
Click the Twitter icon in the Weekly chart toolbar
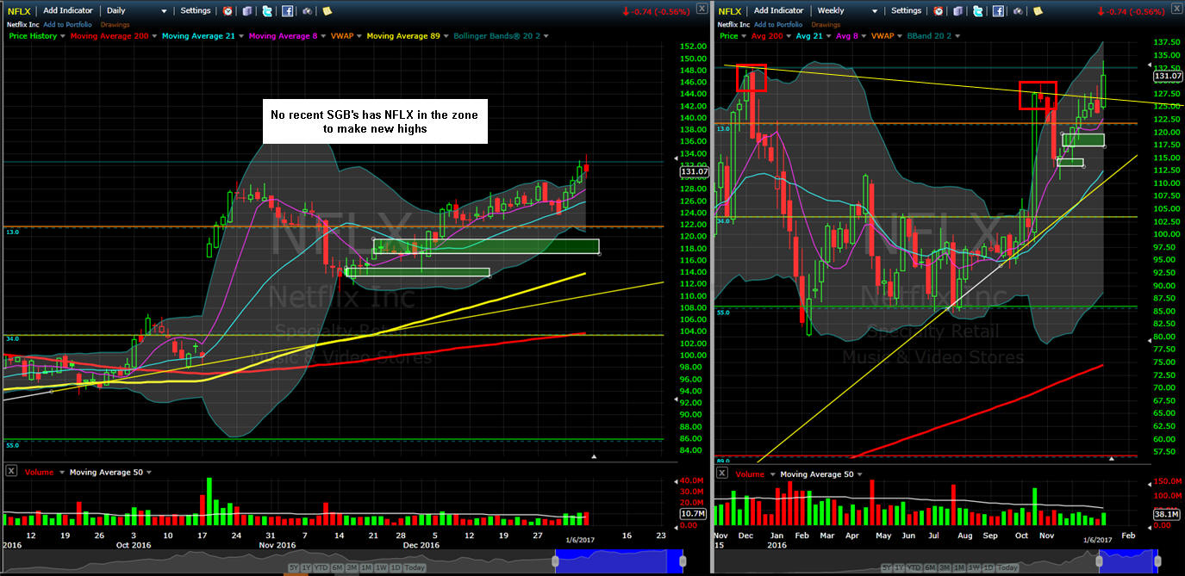[977, 11]
